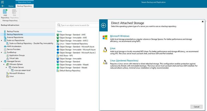Go back using the dialog arrow icon
207x111 pixels.
coord(103,25)
